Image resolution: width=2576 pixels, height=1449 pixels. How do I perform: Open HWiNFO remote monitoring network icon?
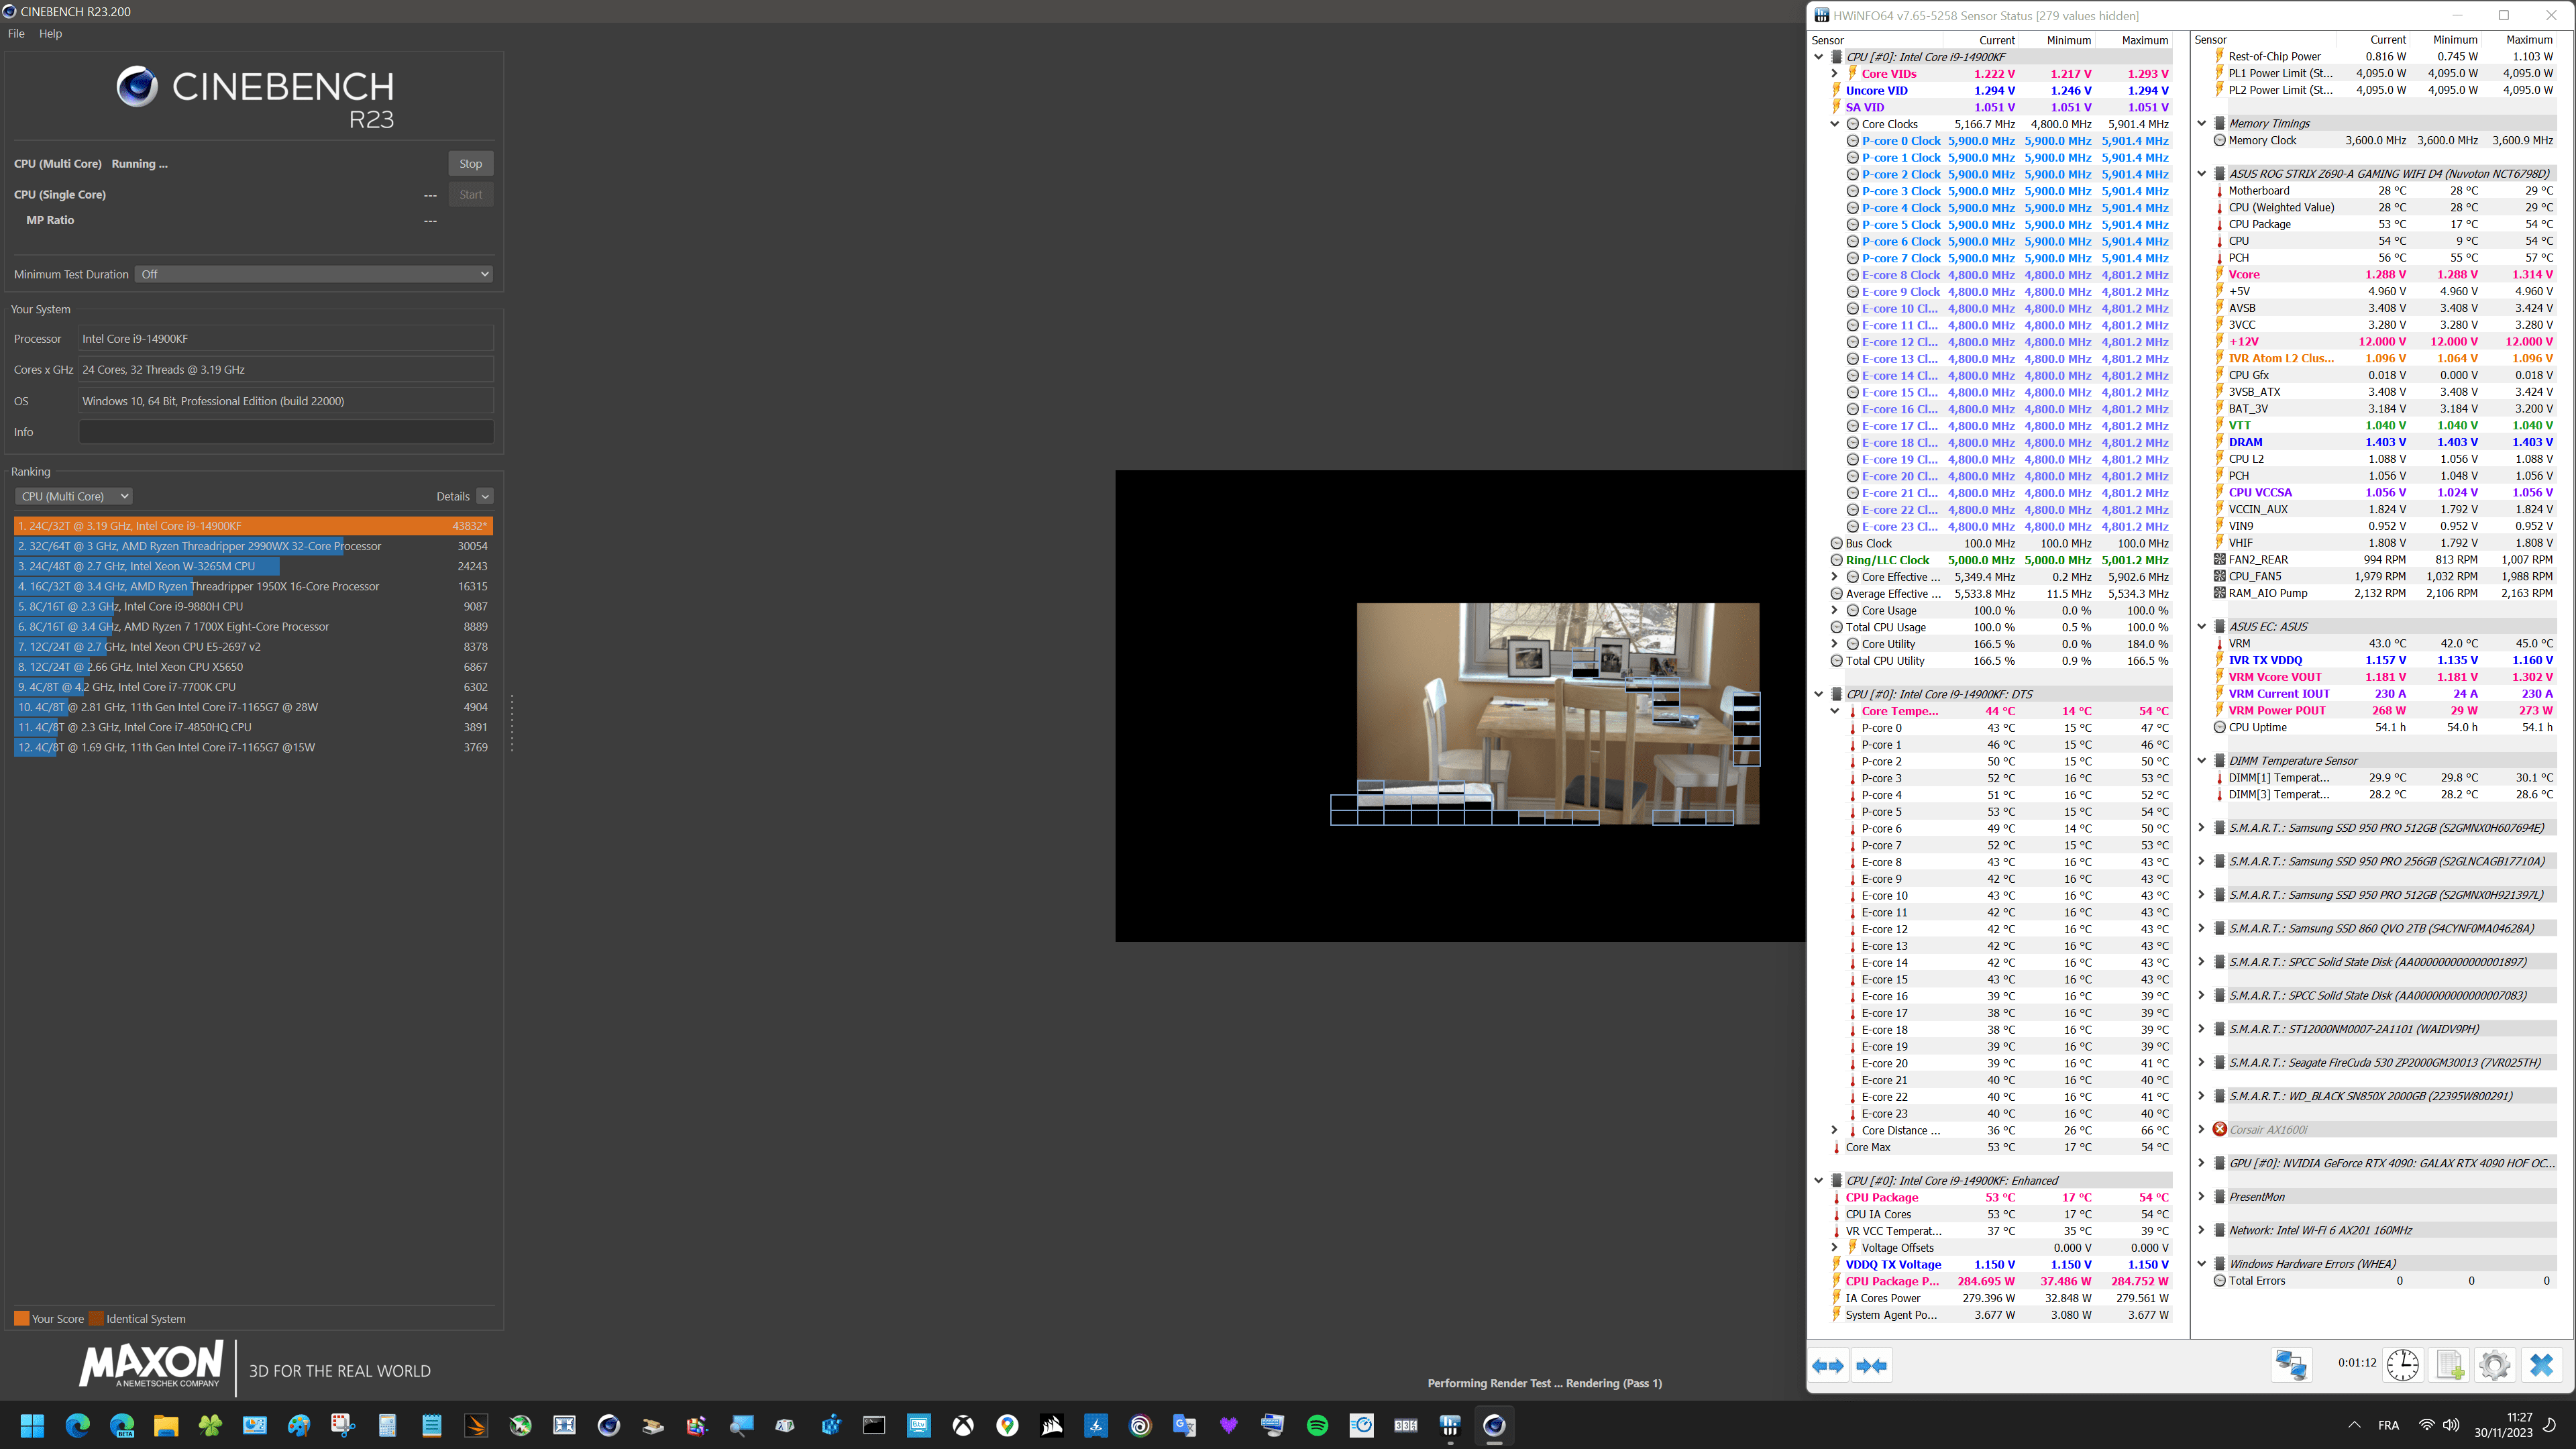pos(2291,1365)
